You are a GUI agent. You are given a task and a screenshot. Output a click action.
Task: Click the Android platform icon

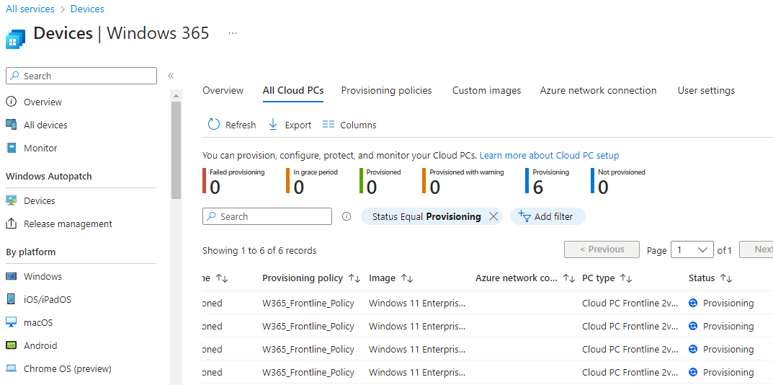click(11, 345)
